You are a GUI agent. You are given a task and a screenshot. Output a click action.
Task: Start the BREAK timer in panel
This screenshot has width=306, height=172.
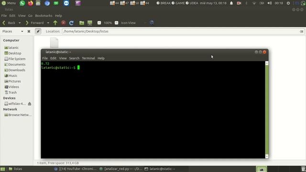point(164,3)
